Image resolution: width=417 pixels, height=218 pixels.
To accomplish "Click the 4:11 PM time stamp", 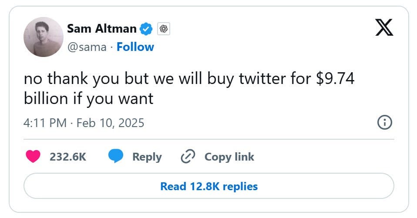I will tap(45, 123).
